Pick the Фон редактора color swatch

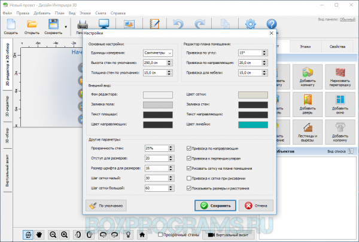(158, 95)
